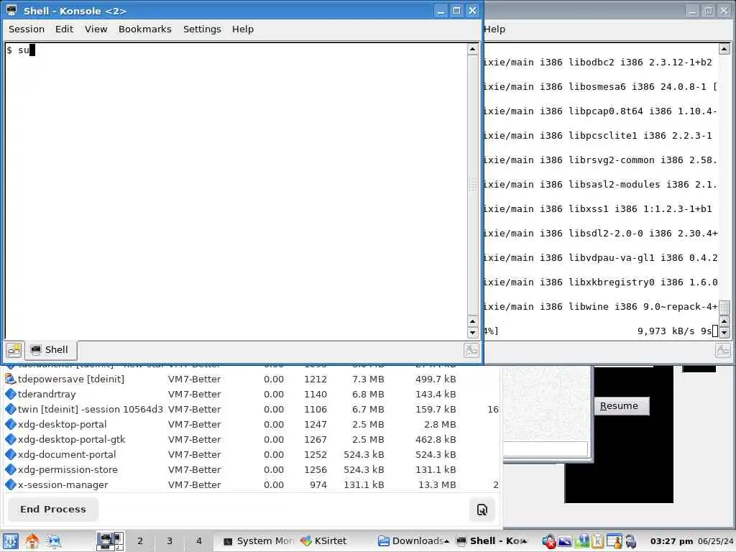The height and width of the screenshot is (552, 736).
Task: Activate KSirtet taskbar entry
Action: tap(324, 541)
